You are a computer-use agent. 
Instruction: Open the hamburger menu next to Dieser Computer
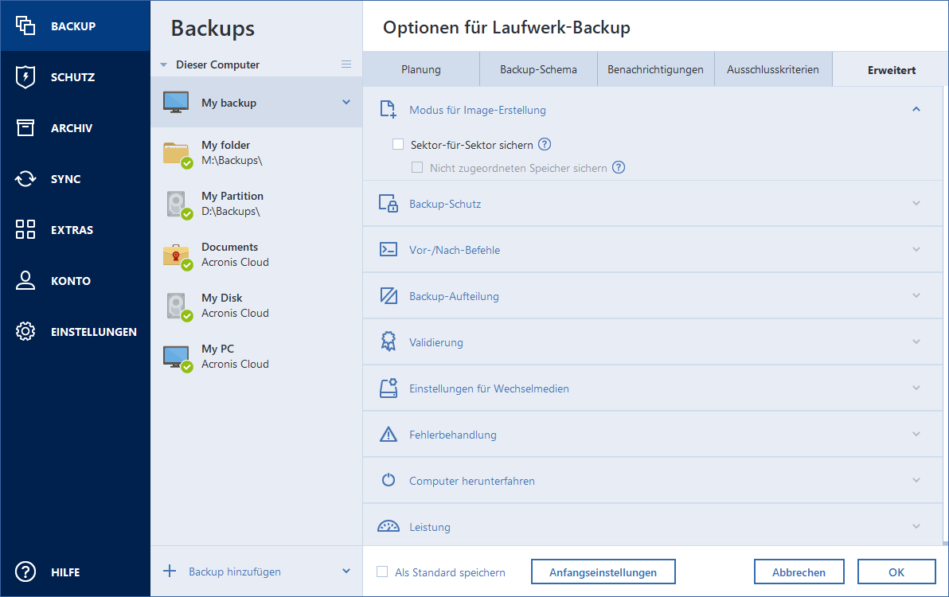click(x=346, y=64)
